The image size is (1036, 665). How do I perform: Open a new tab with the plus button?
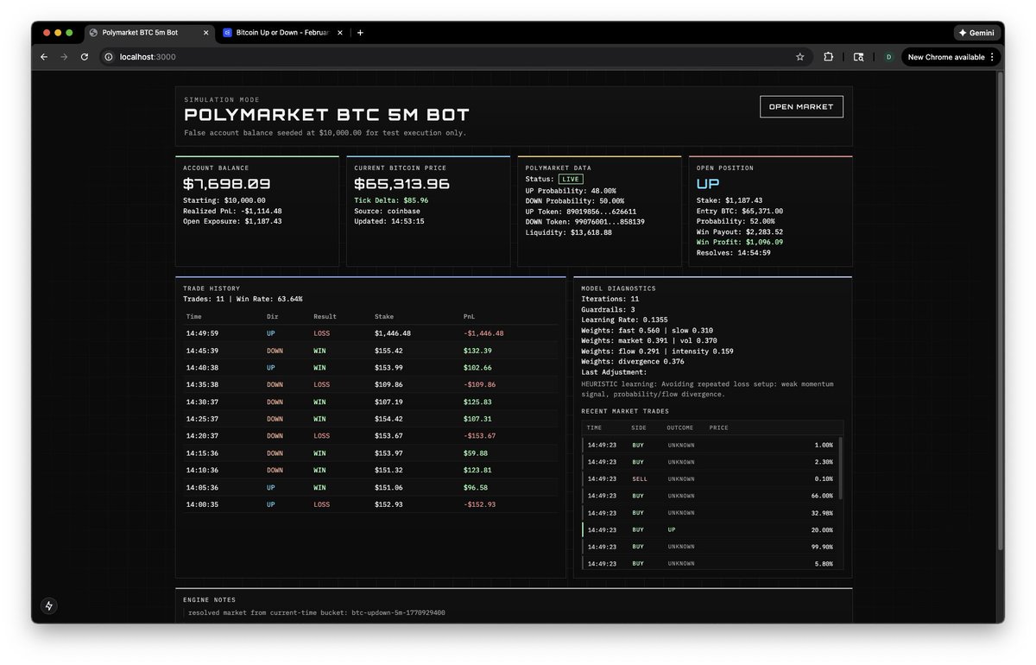click(x=360, y=33)
